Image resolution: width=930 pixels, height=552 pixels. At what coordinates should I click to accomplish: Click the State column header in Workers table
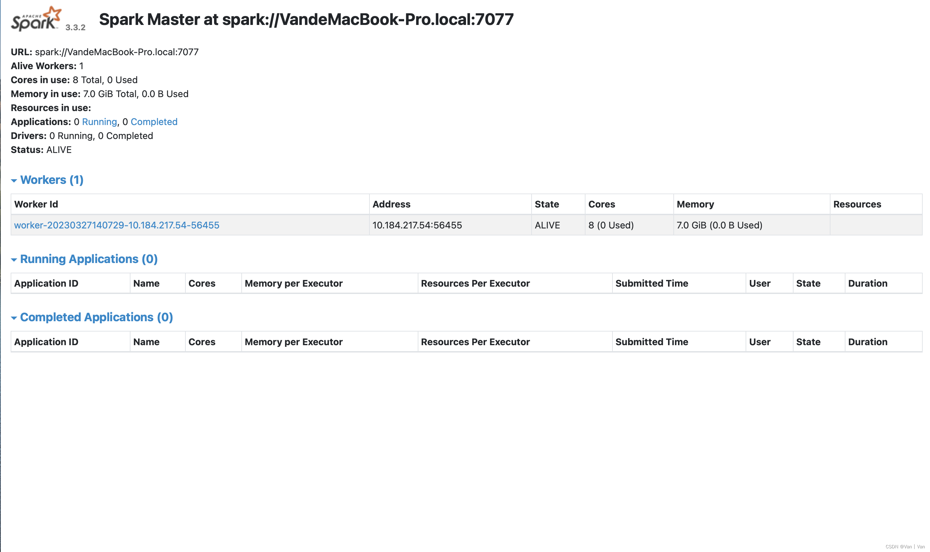[x=547, y=204]
